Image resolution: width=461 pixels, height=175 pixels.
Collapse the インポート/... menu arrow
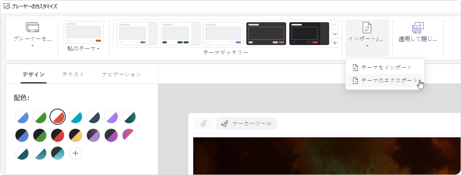(x=367, y=45)
